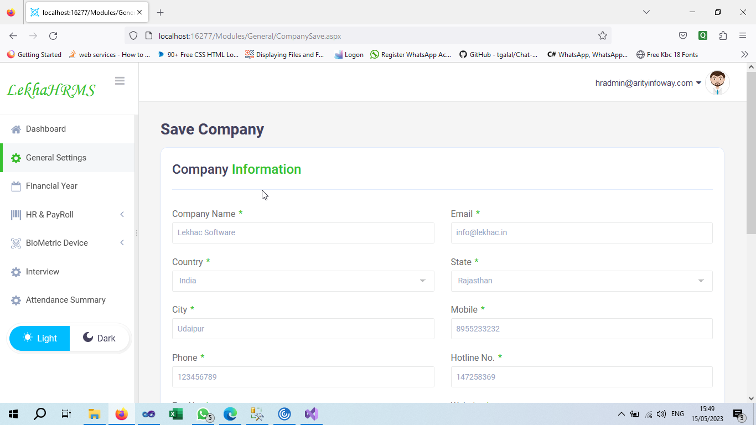Open the Country dropdown showing India
Screen dimensions: 756x425
tap(303, 281)
